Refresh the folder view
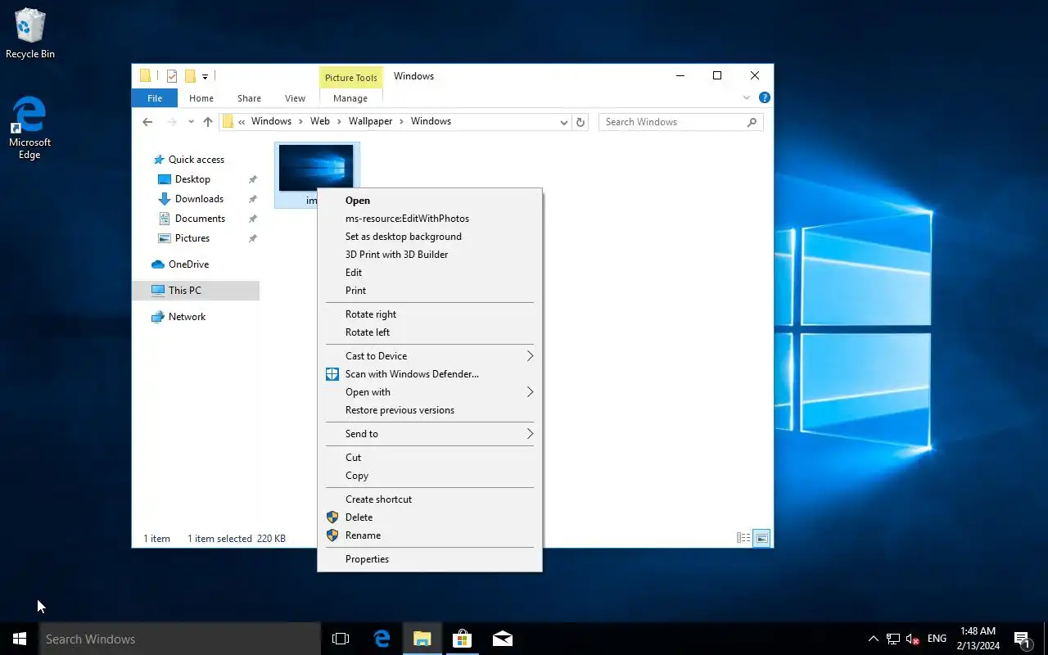This screenshot has height=655, width=1048. click(x=580, y=122)
